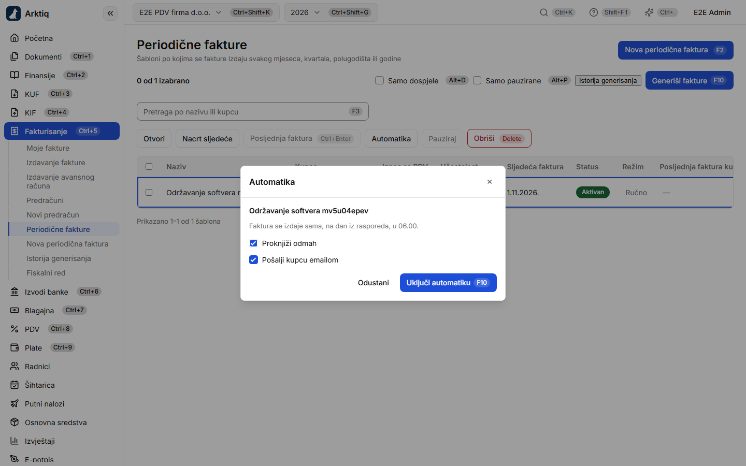Click the Naziv column header
746x466 pixels.
click(x=176, y=167)
